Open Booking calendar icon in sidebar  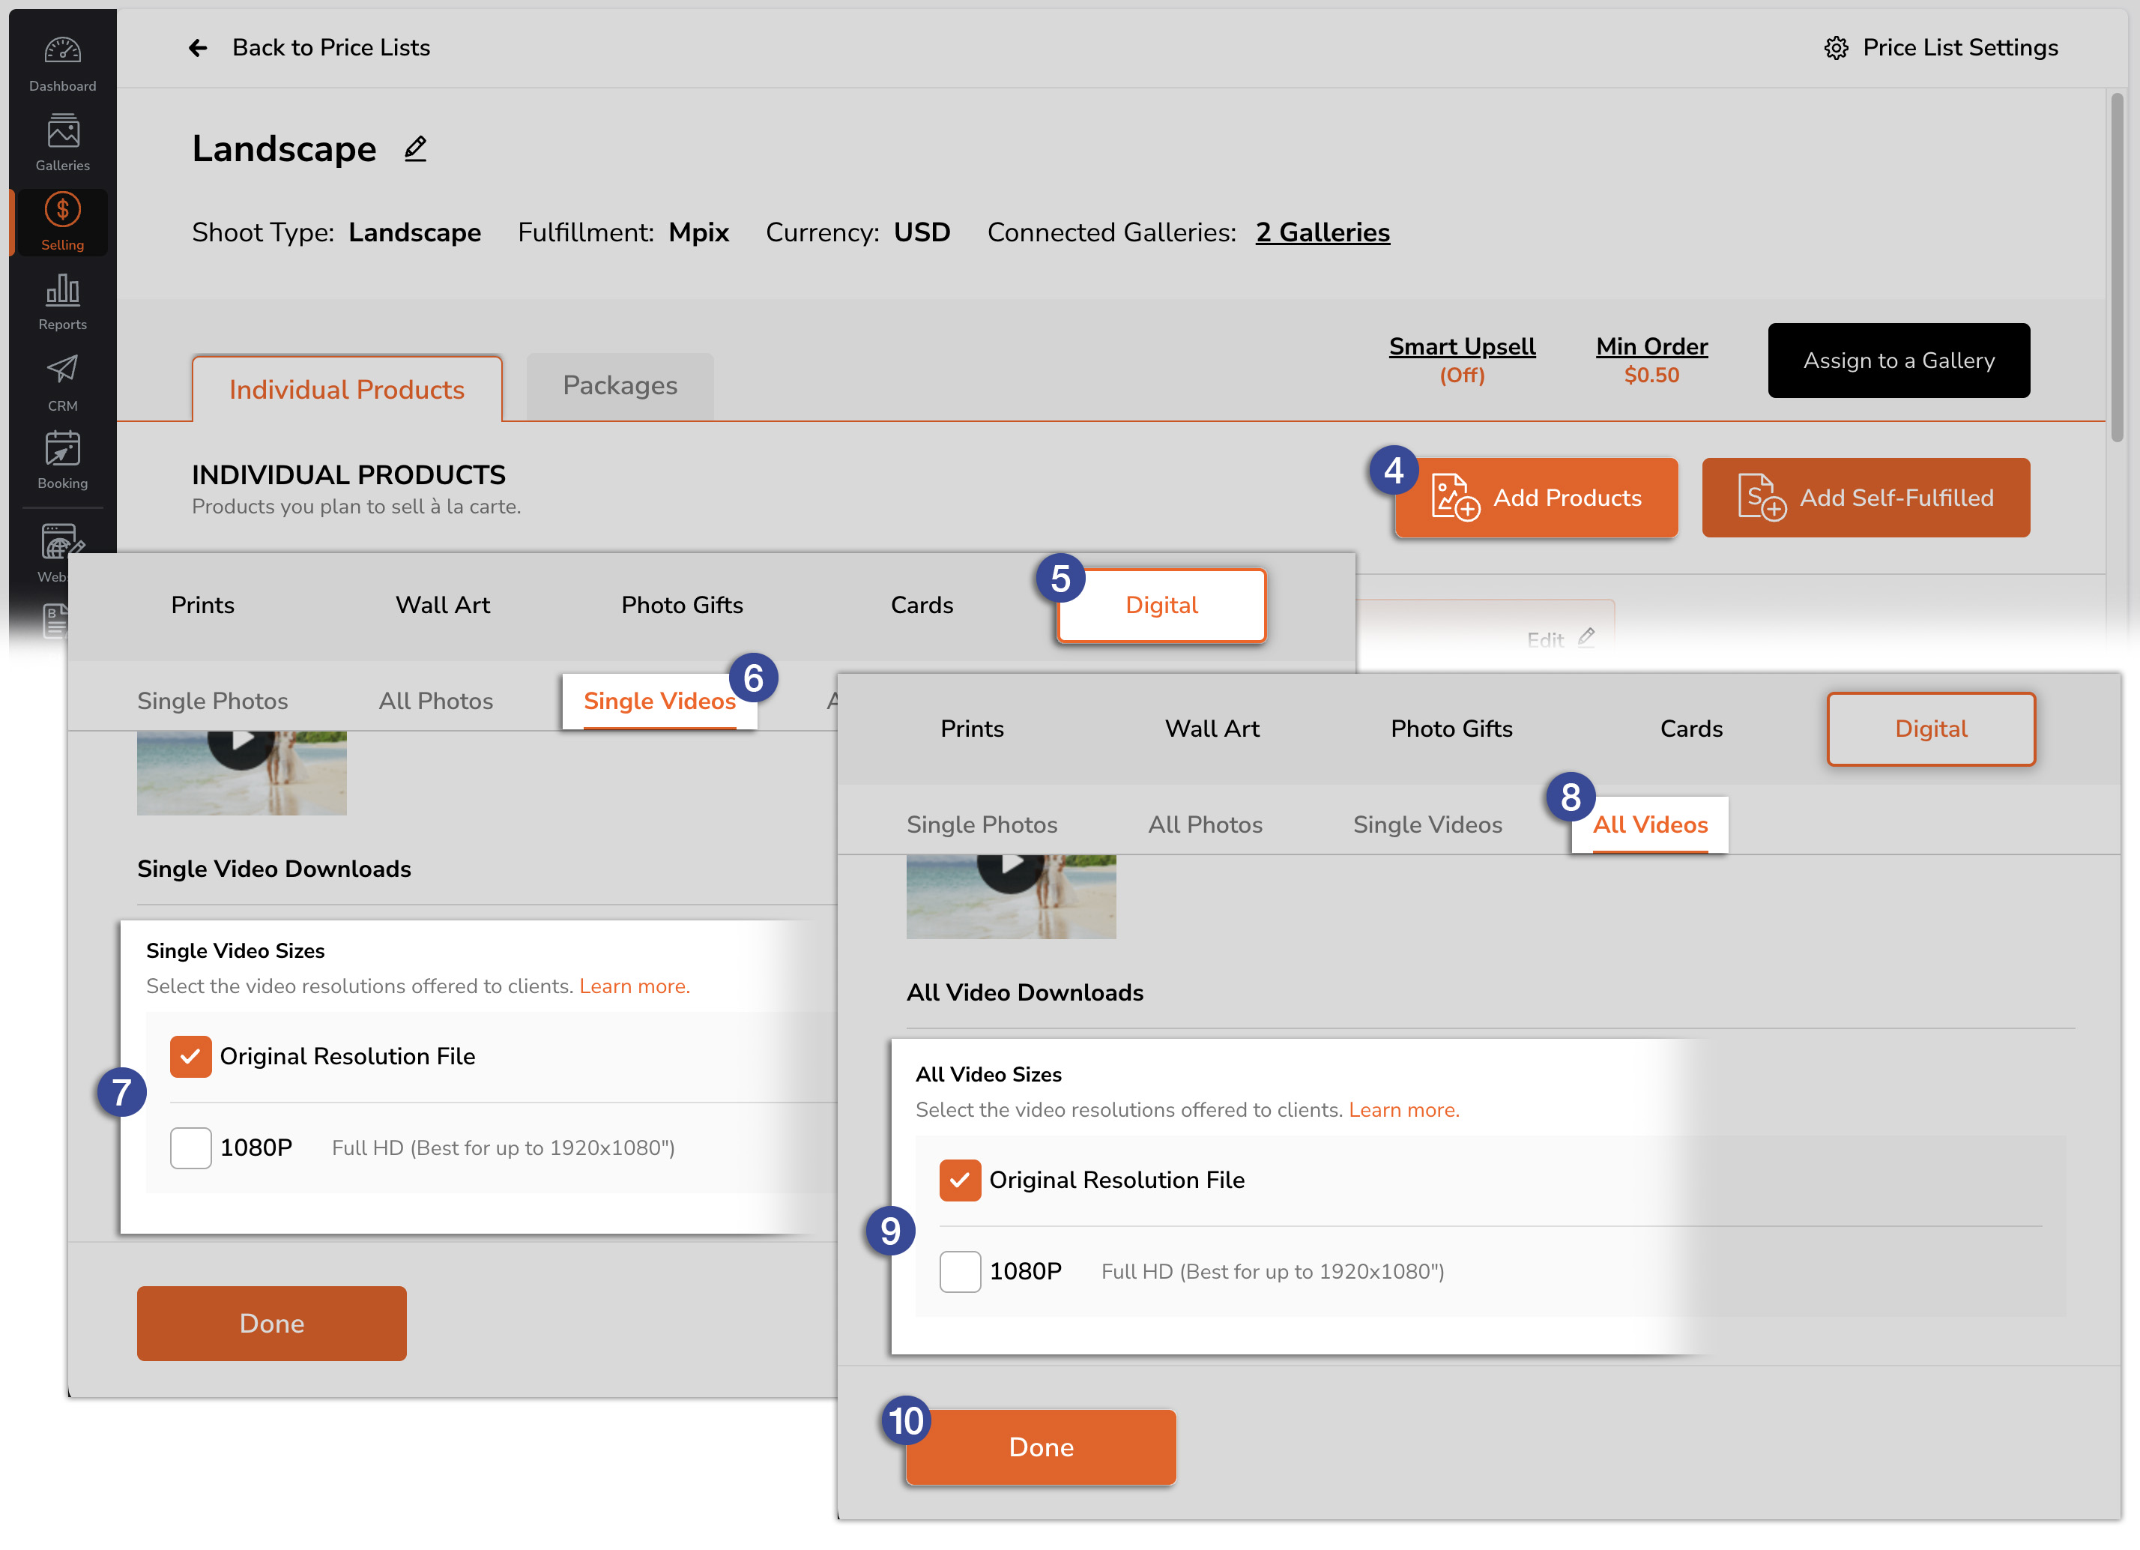point(62,448)
